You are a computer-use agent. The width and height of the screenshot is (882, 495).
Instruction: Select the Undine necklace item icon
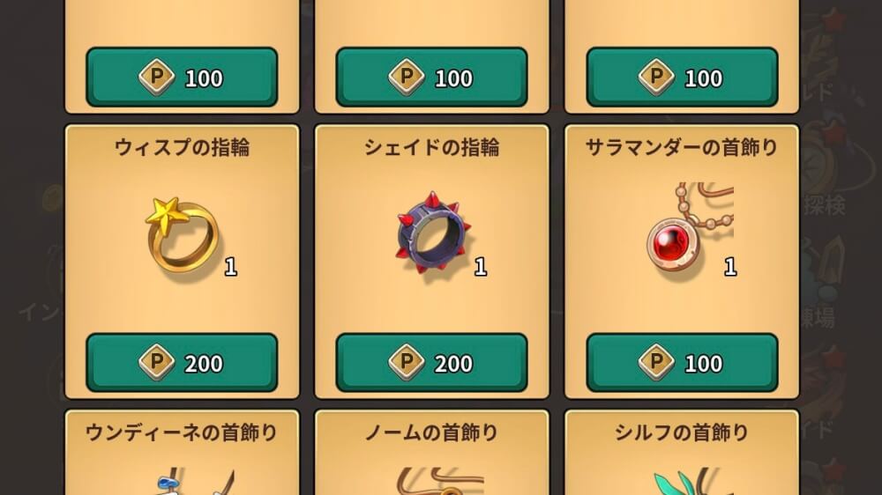click(194, 482)
